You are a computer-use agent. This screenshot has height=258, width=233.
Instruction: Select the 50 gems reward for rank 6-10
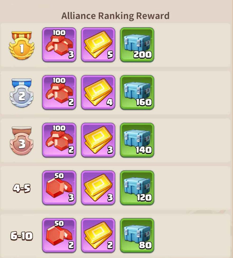tap(59, 236)
